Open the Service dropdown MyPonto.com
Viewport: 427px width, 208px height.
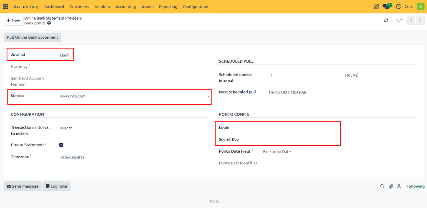click(135, 96)
